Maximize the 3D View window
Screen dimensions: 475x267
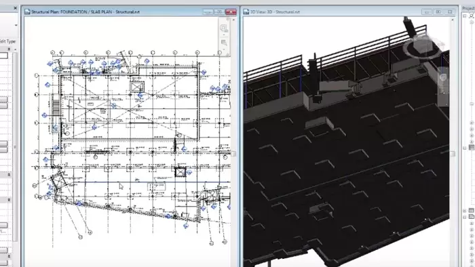[x=438, y=12]
